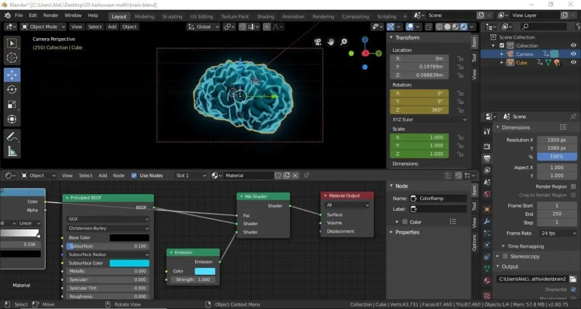Click the Add workspace plus button
Viewport: 581px width, 309px height.
[x=405, y=16]
